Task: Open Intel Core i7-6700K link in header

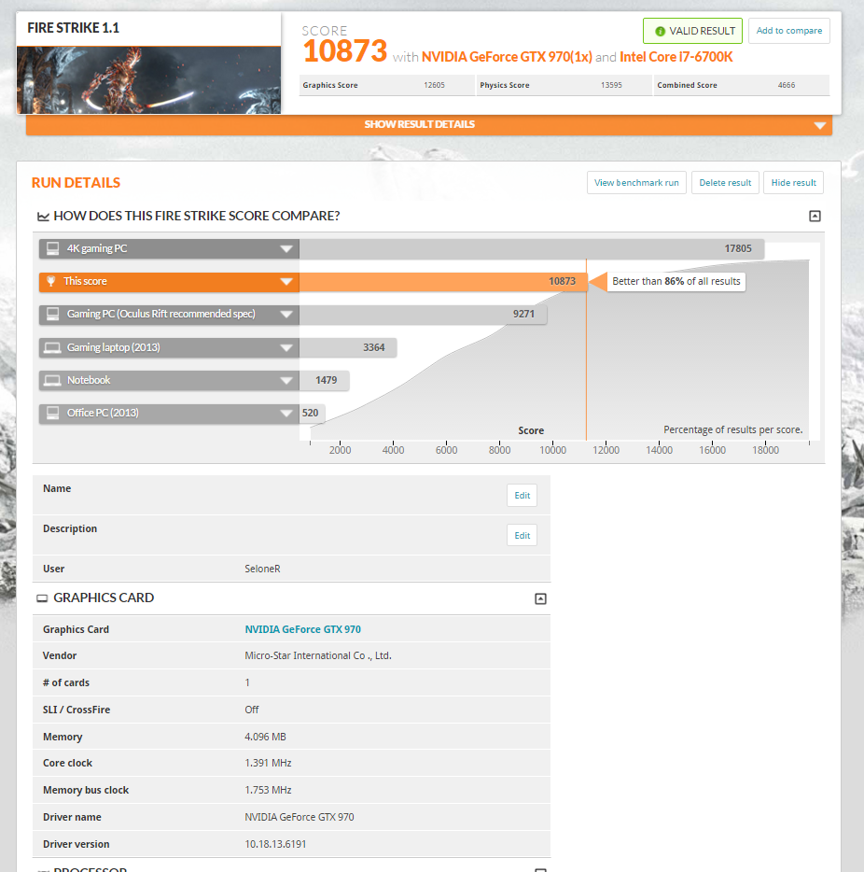Action: point(676,57)
